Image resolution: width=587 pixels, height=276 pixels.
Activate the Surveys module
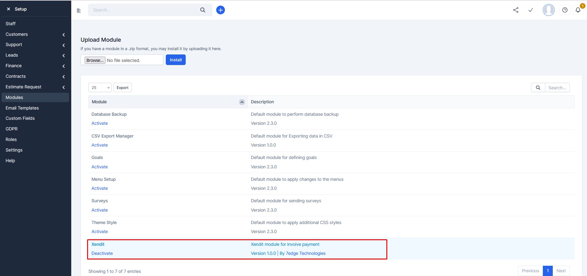point(100,210)
